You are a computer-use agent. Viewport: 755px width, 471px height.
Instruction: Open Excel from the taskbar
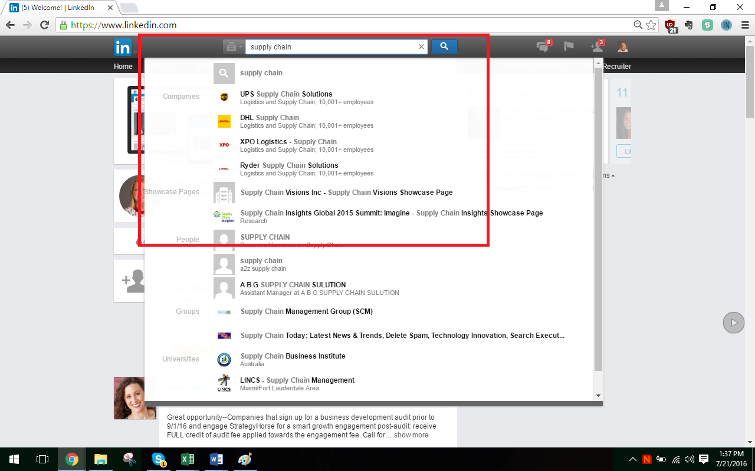pyautogui.click(x=188, y=459)
